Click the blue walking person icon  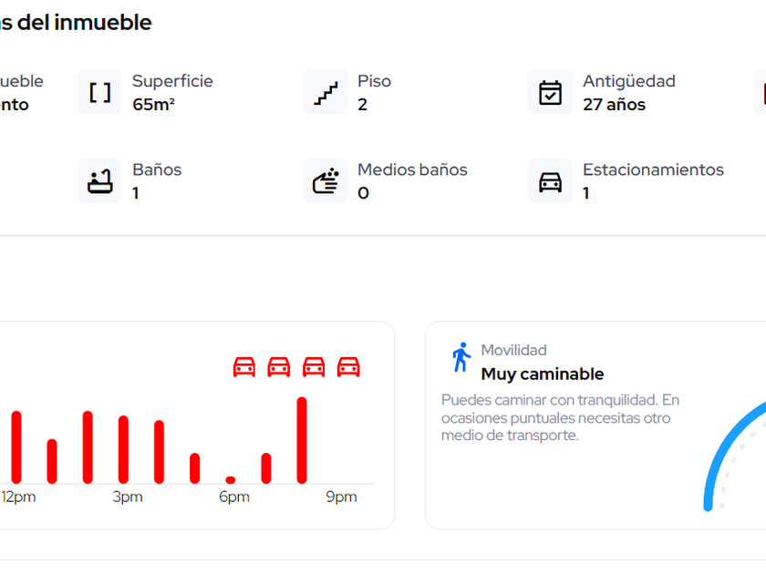(x=461, y=357)
